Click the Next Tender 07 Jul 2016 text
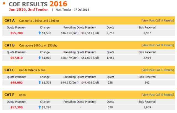The width and height of the screenshot is (177, 113). tap(72, 10)
